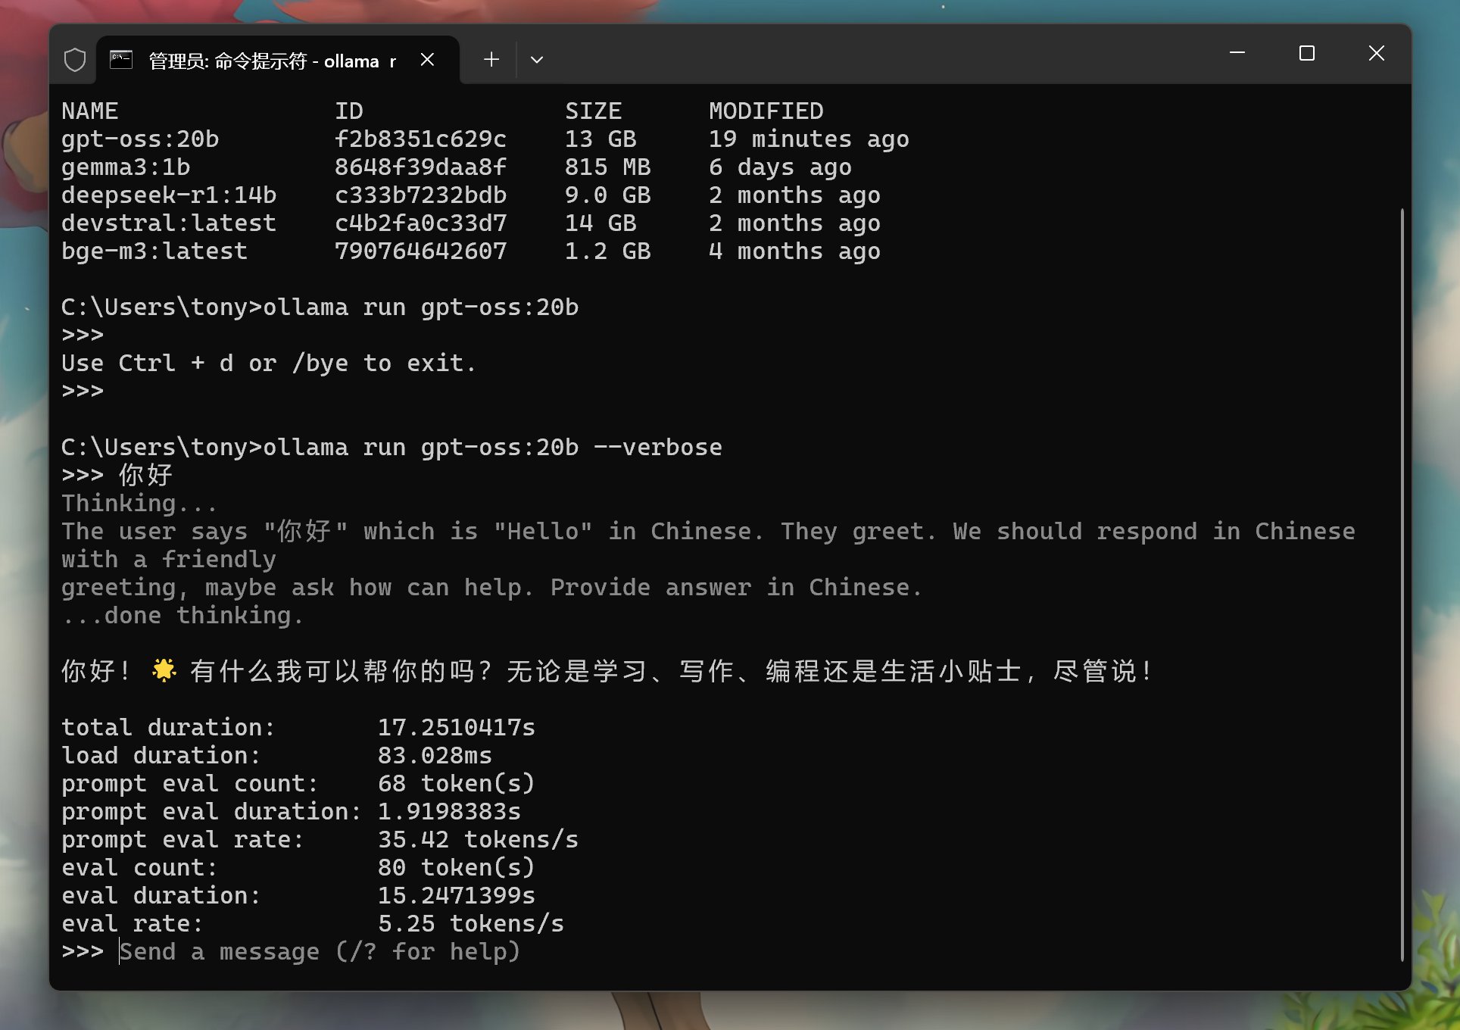Open a new terminal tab
The height and width of the screenshot is (1030, 1460).
pyautogui.click(x=491, y=60)
